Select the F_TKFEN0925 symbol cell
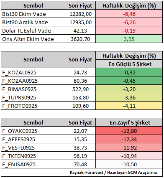This screenshot has height=178, width=164. (33, 156)
